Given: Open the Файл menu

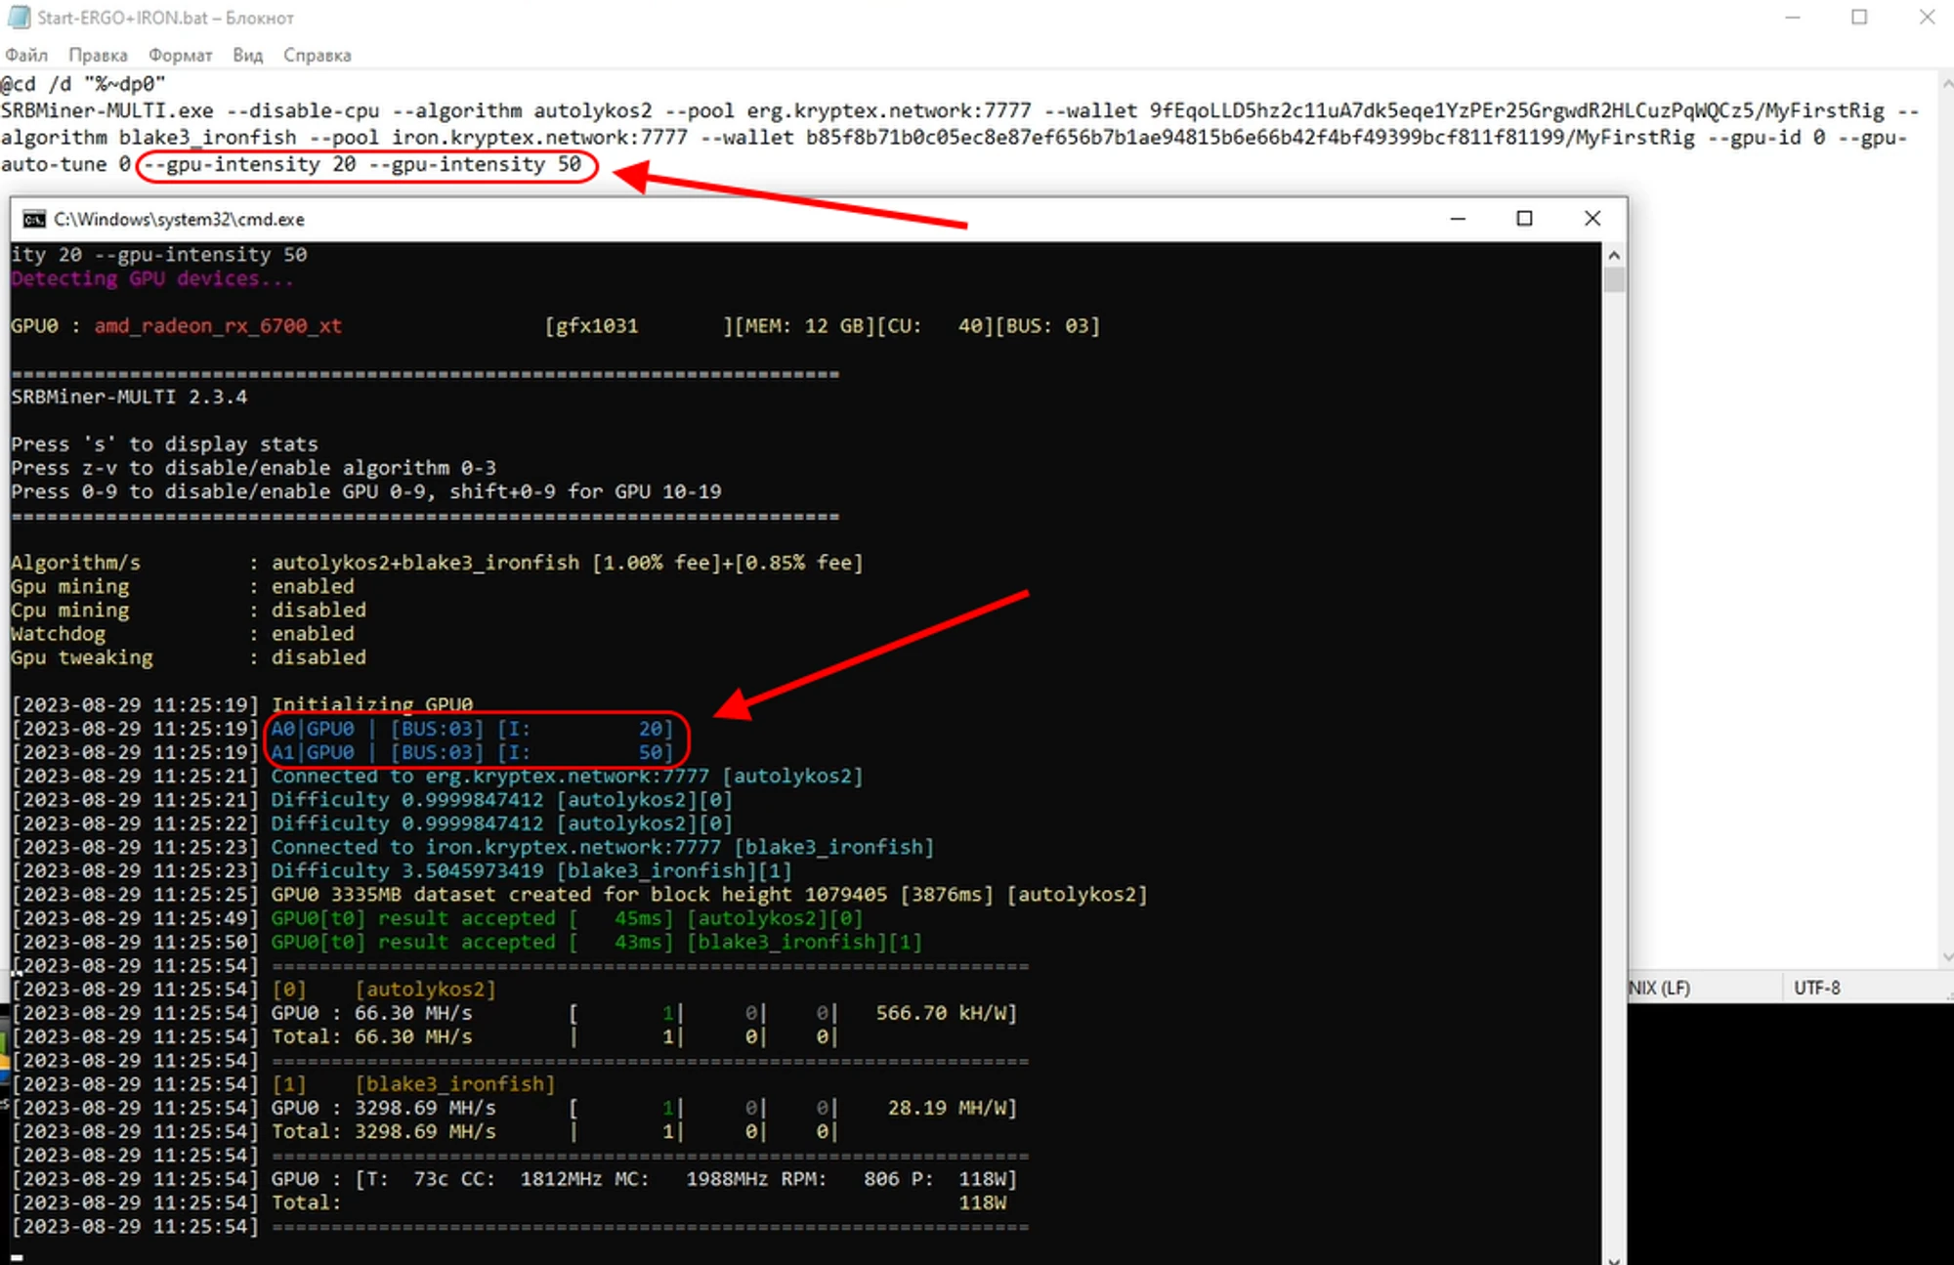Looking at the screenshot, I should (26, 55).
